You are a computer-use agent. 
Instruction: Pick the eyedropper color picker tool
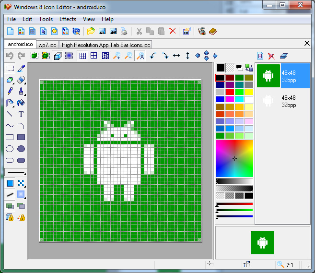pos(21,68)
